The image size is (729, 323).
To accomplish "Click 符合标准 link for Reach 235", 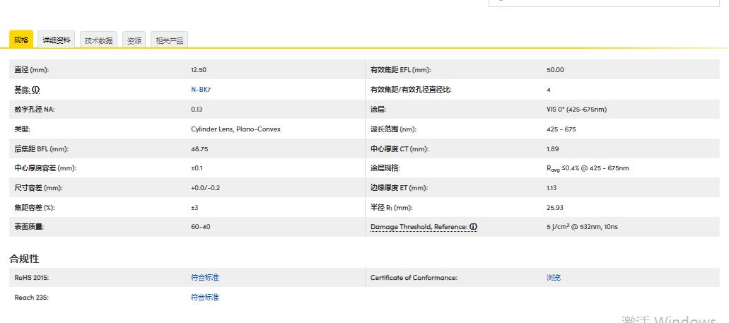I will [204, 298].
